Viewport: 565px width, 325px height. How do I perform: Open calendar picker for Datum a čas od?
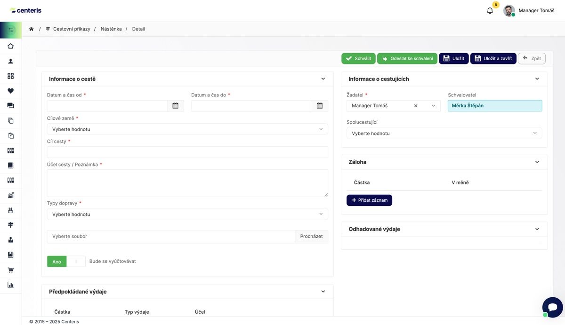click(x=175, y=106)
